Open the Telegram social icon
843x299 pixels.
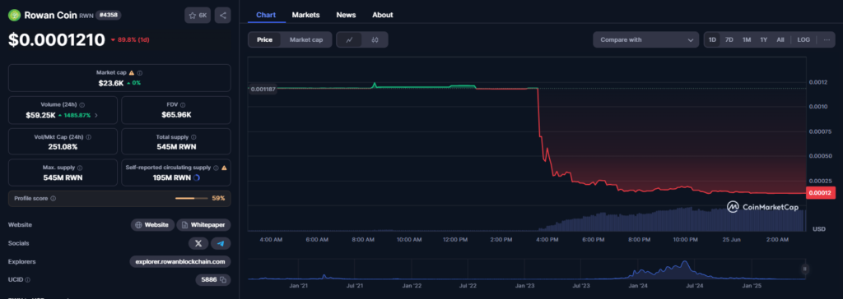tap(221, 243)
